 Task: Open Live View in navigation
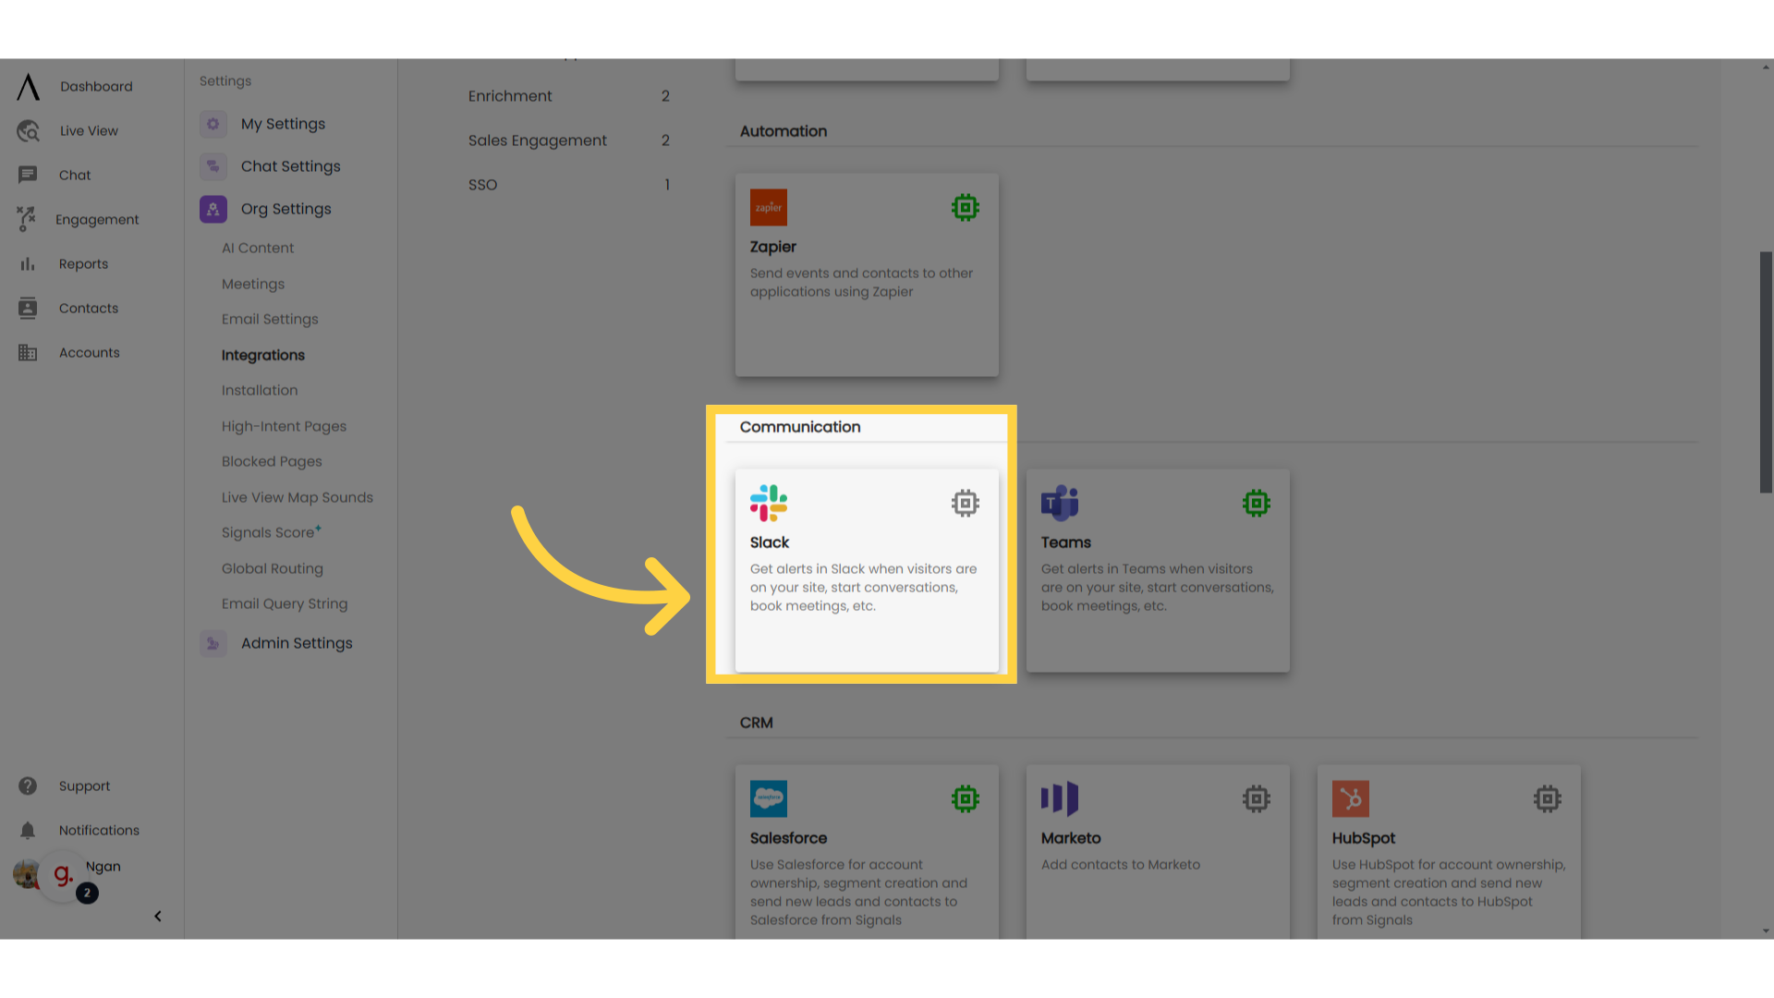pos(89,131)
